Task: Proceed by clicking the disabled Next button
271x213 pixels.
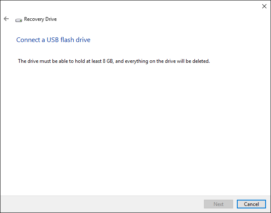Action: click(219, 204)
